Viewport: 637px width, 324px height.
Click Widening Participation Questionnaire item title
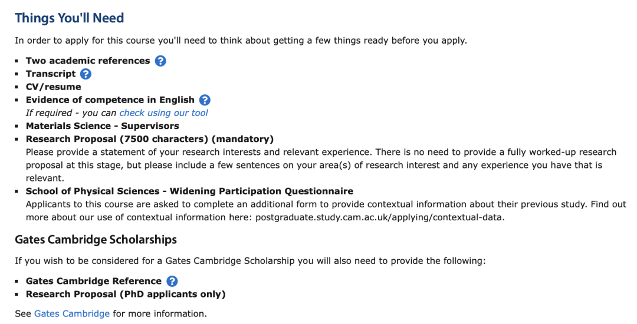click(190, 191)
